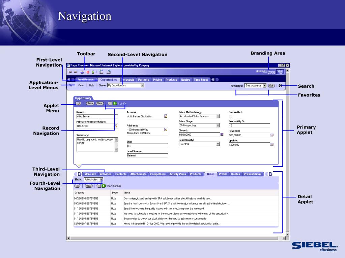The width and height of the screenshot is (345, 258).
Task: Open the View menu
Action: (81, 85)
